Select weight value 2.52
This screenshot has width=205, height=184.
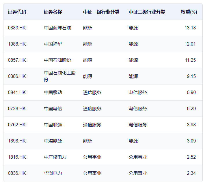(x=191, y=157)
